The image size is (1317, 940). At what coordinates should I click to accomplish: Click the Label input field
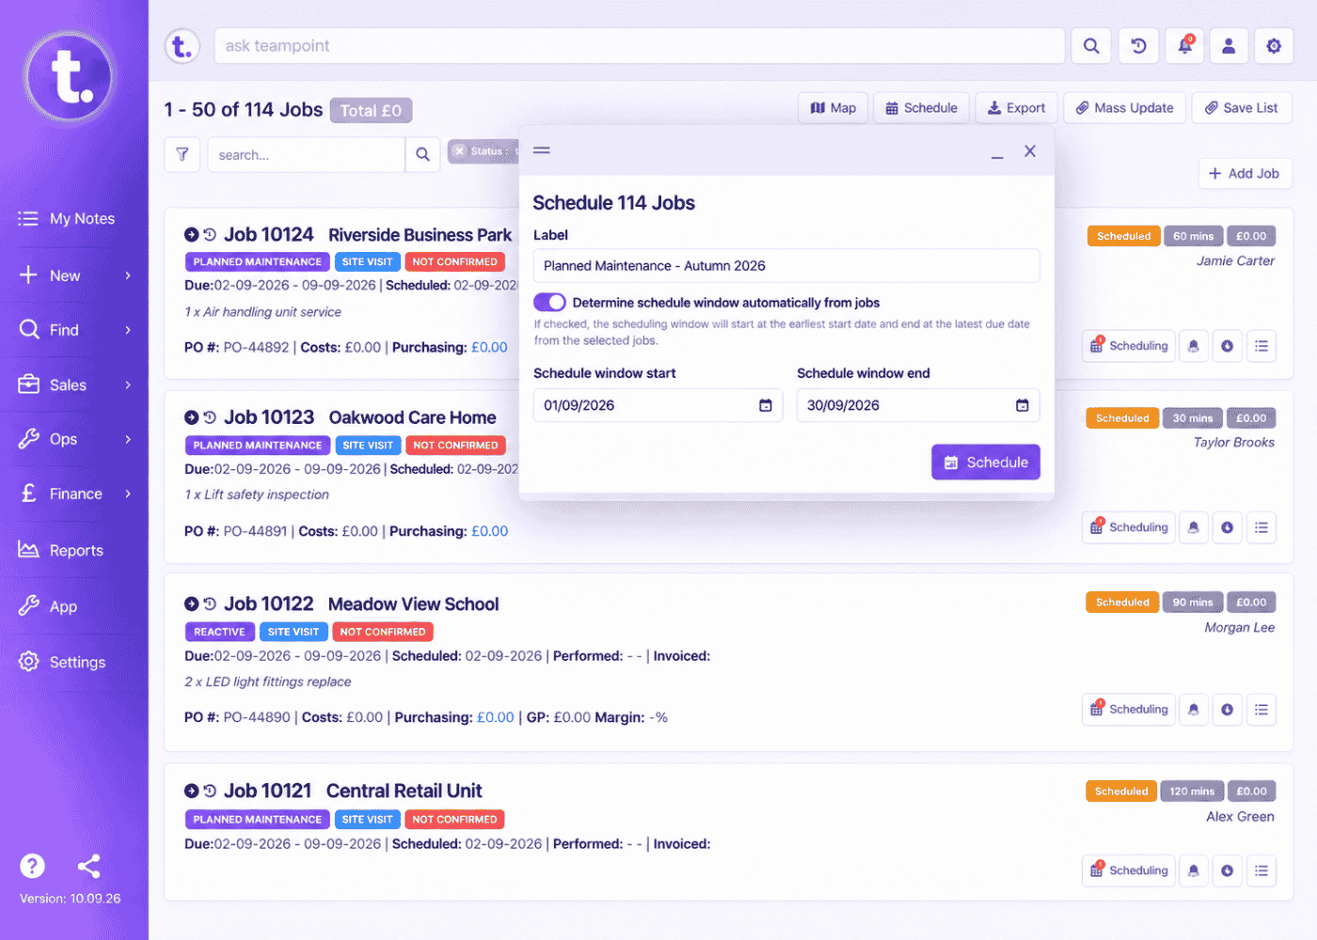(x=786, y=266)
